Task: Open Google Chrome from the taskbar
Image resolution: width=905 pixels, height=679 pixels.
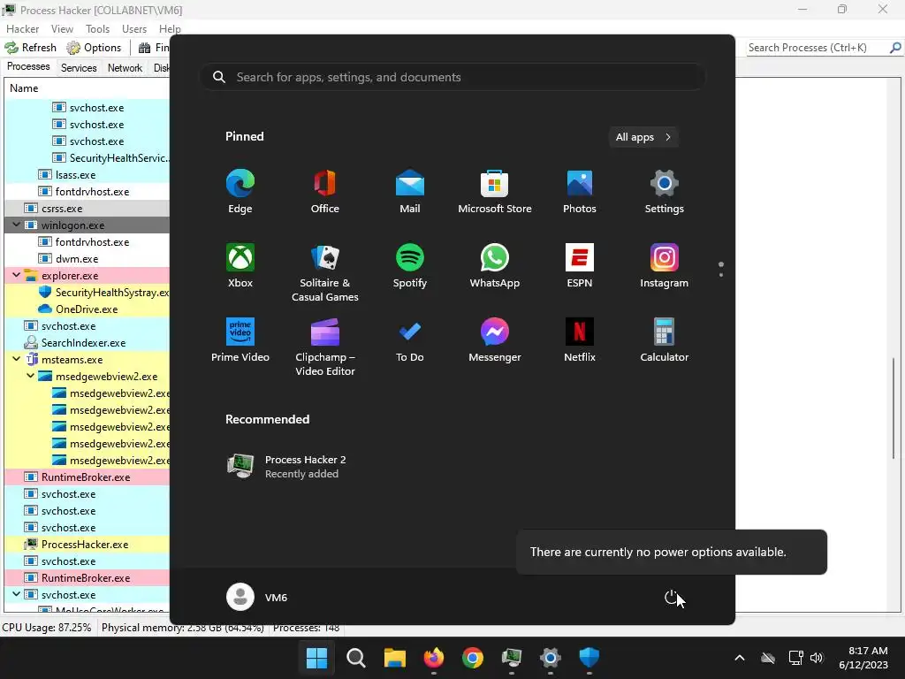Action: point(472,658)
